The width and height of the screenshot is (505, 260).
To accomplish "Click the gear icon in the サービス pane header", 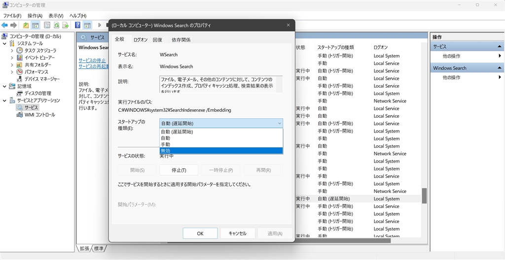I will (84, 37).
